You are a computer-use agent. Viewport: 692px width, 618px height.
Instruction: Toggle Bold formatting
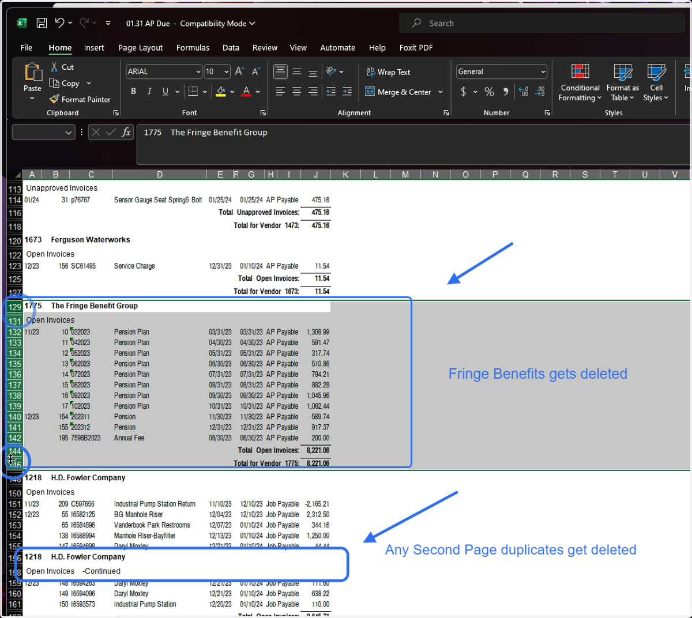point(134,91)
